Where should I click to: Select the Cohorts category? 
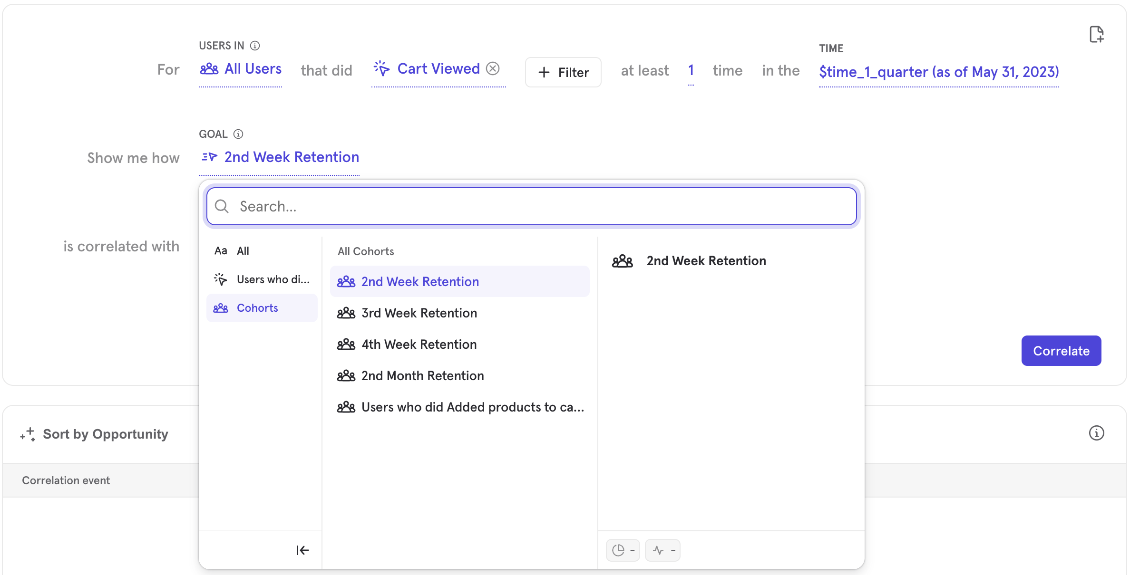[262, 308]
